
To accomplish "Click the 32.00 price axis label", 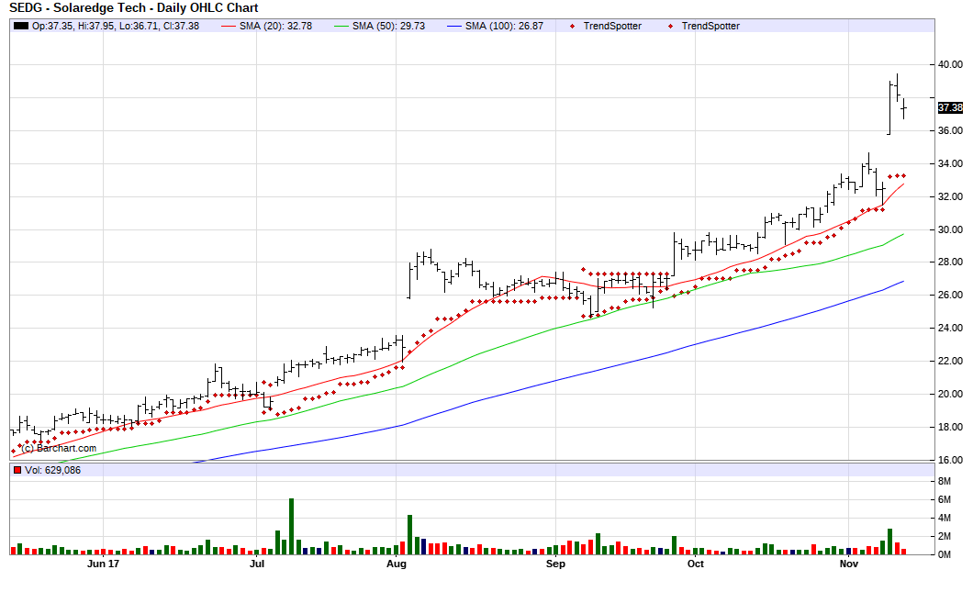I will [950, 196].
